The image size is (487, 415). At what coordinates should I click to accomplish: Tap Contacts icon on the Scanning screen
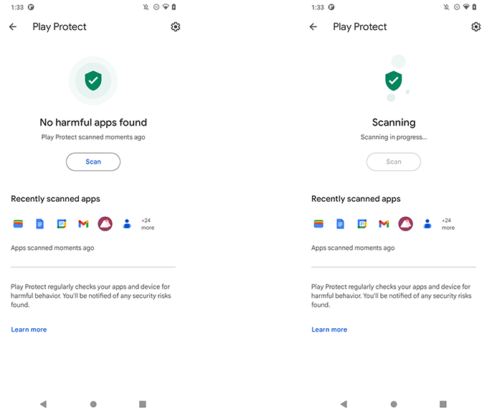click(427, 224)
